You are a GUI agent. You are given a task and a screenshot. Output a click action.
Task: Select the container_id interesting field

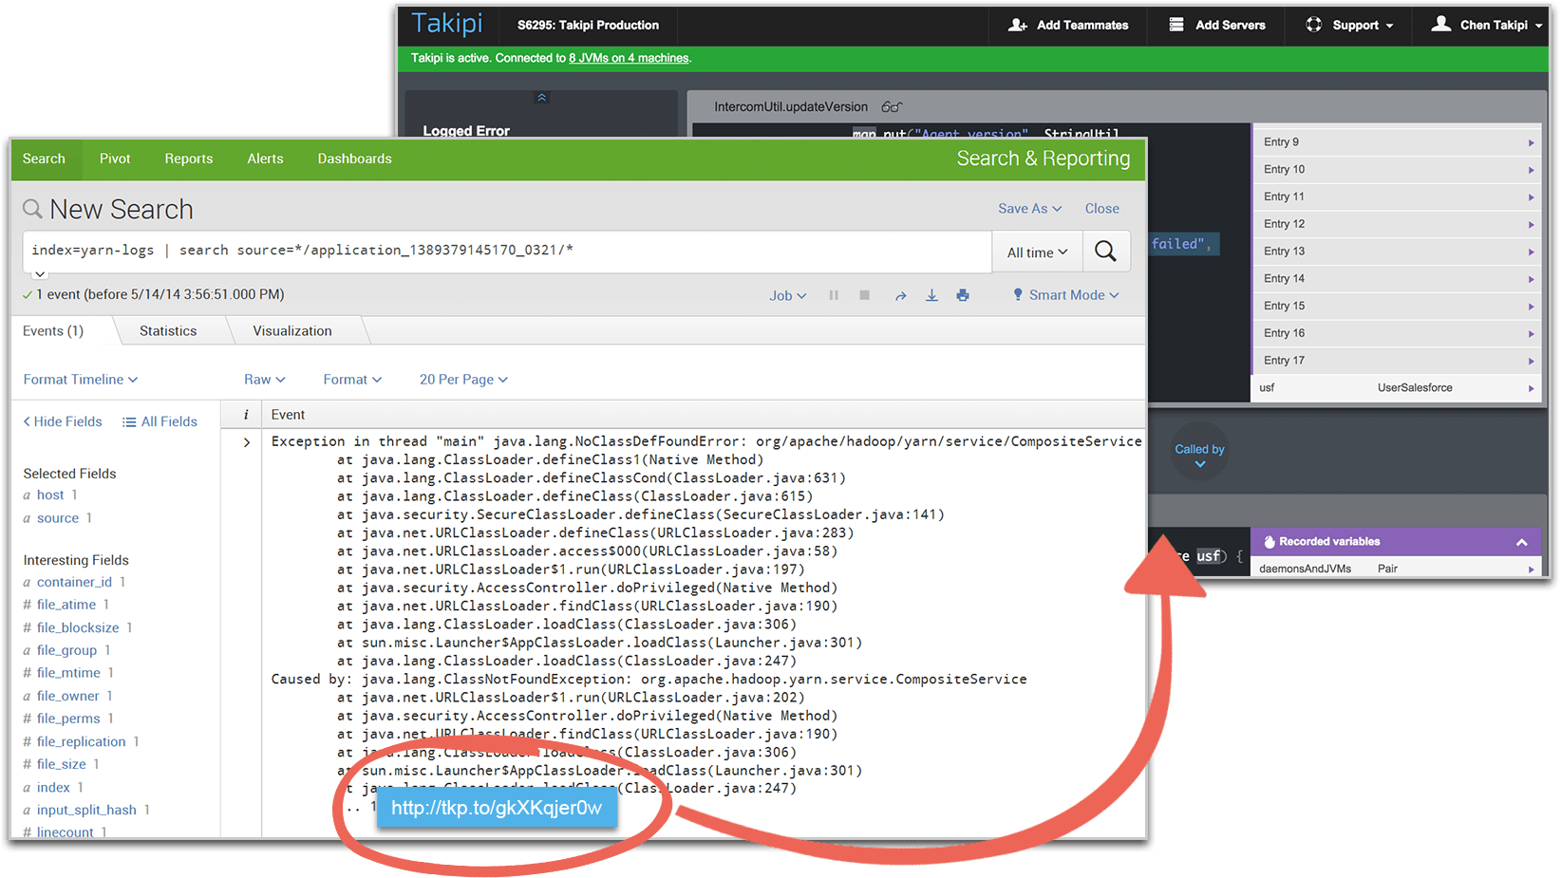(74, 583)
